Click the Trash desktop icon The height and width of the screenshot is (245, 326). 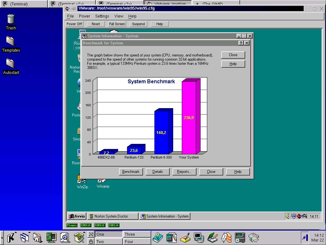(x=11, y=19)
